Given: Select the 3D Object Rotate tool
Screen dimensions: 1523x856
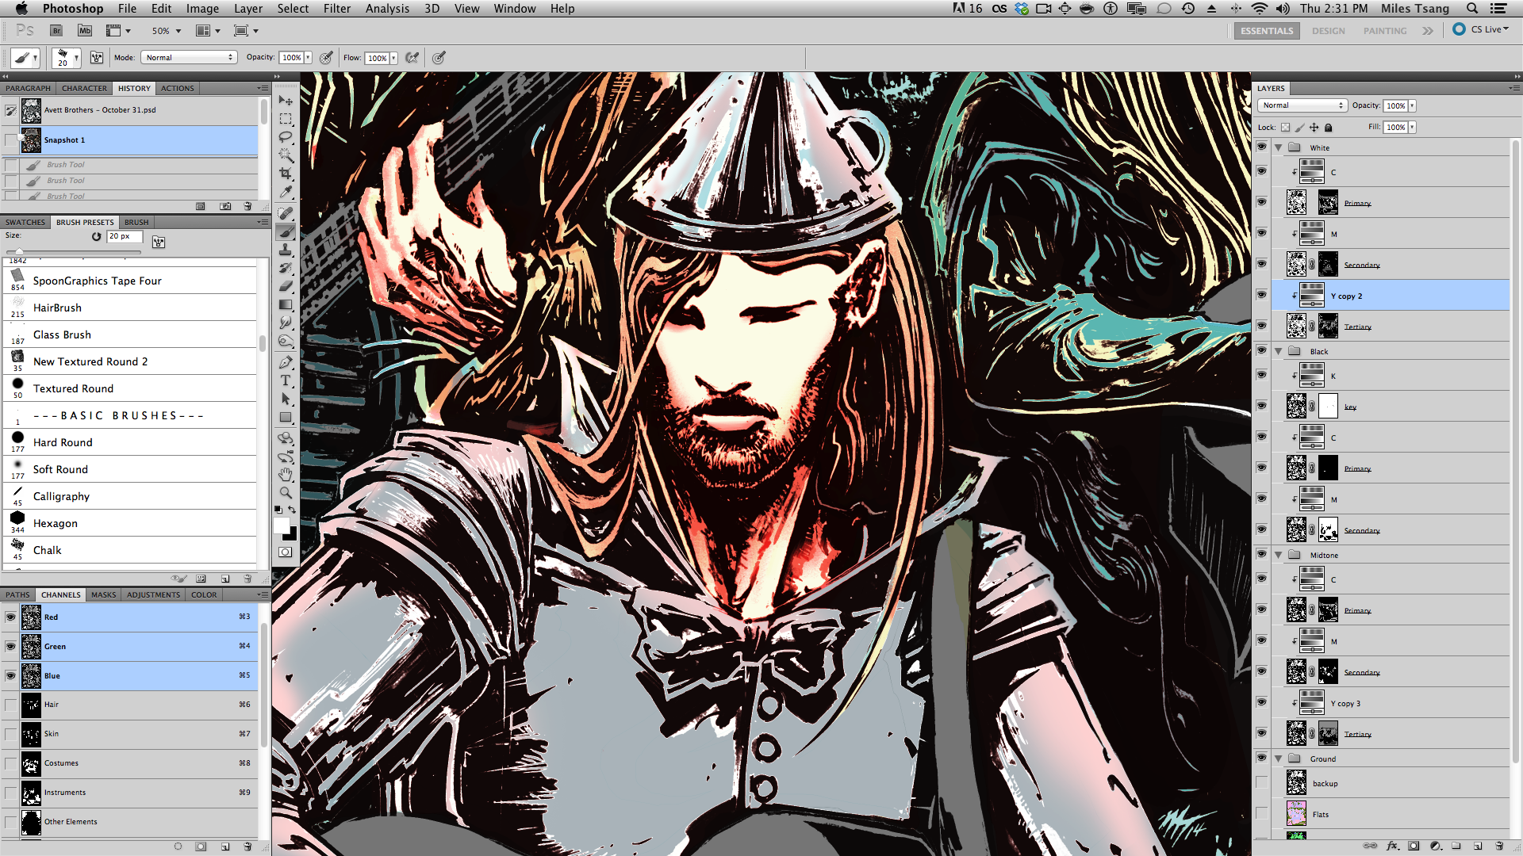Looking at the screenshot, I should click(286, 438).
